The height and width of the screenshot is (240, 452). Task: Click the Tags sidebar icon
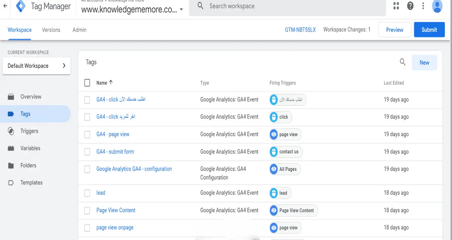pyautogui.click(x=11, y=114)
